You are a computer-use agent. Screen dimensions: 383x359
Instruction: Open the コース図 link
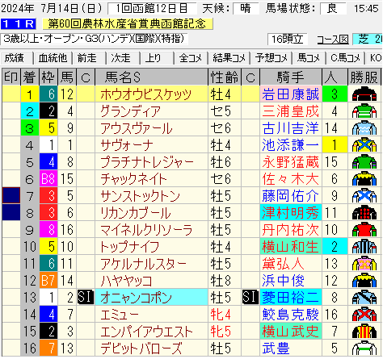(x=333, y=40)
